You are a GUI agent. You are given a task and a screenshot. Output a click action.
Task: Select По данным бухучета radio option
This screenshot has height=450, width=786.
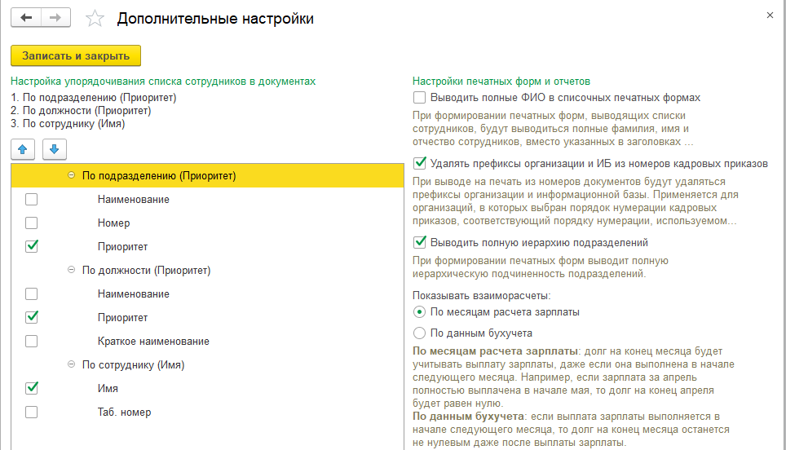point(420,333)
